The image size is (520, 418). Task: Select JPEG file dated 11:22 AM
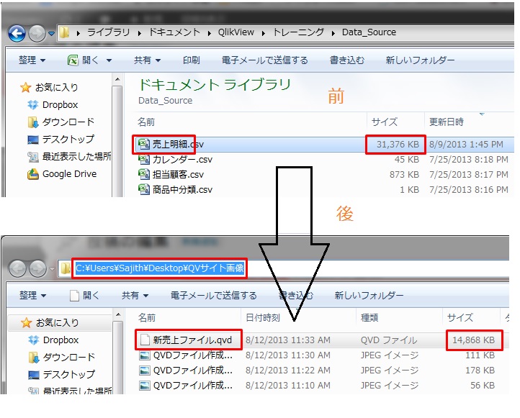pyautogui.click(x=186, y=371)
